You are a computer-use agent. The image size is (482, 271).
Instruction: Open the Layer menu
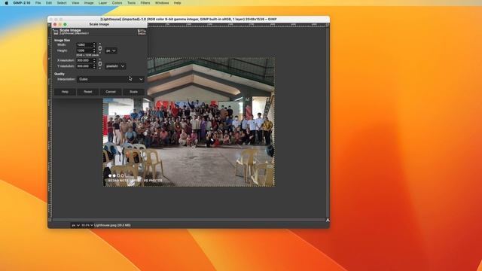coord(102,3)
